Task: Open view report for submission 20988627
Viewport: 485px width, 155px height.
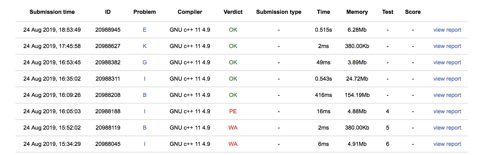Action: point(447,46)
